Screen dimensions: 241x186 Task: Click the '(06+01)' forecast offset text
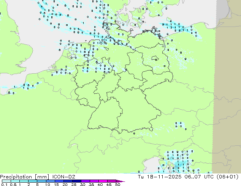[228, 177]
